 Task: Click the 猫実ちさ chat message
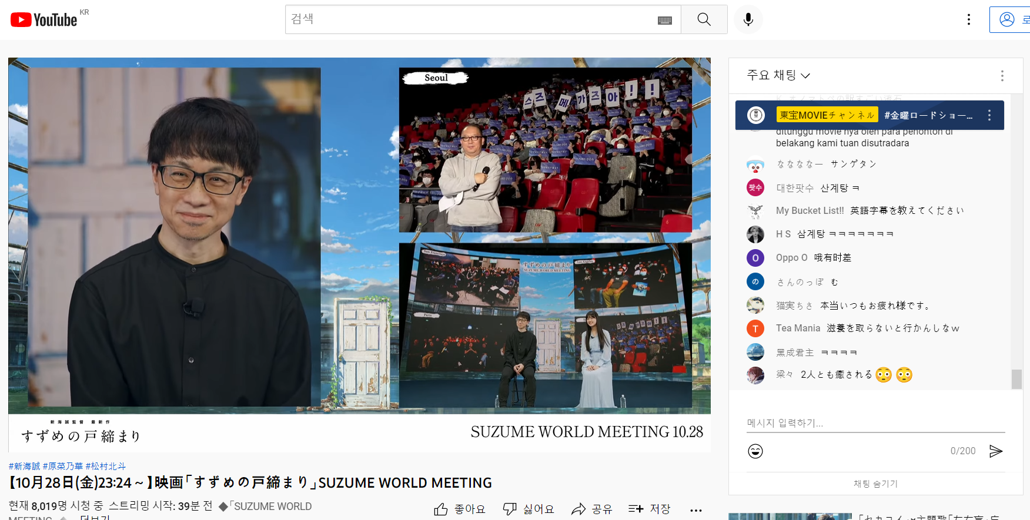(875, 305)
